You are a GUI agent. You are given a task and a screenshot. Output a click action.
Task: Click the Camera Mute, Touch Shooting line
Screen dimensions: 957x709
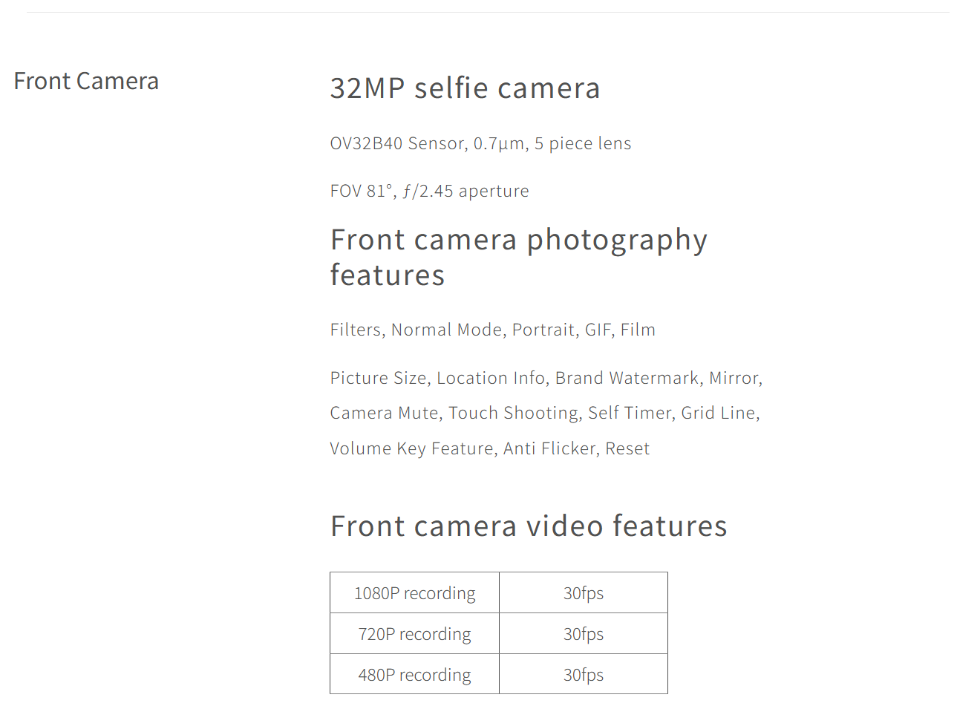click(545, 413)
